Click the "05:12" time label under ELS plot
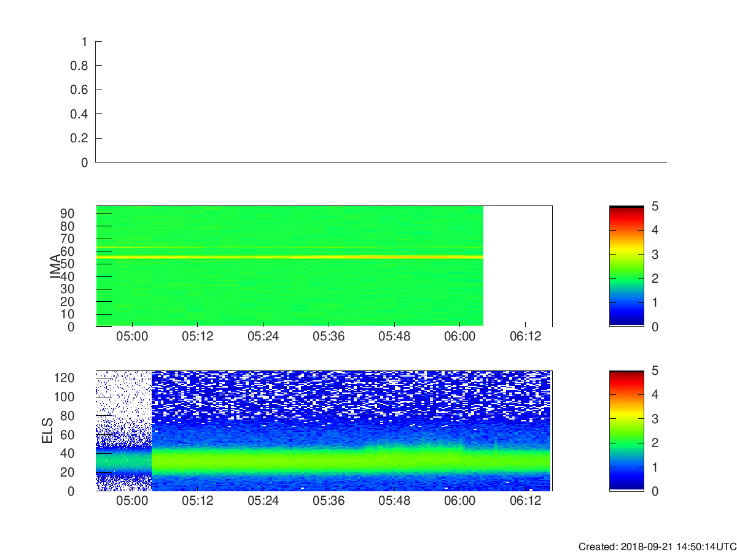The image size is (737, 552). (197, 501)
